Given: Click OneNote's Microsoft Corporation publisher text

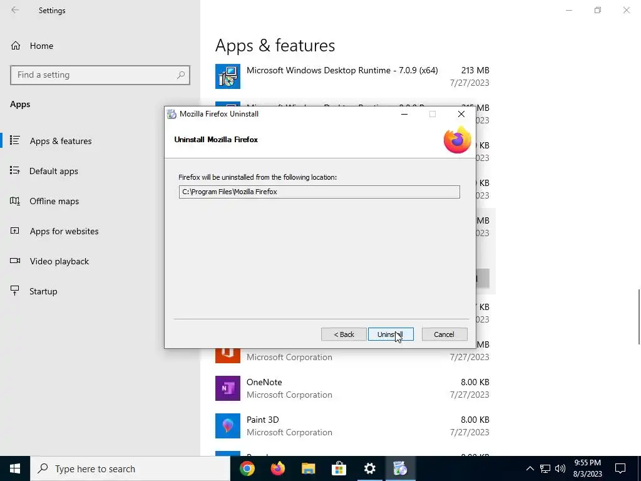Looking at the screenshot, I should (x=289, y=395).
